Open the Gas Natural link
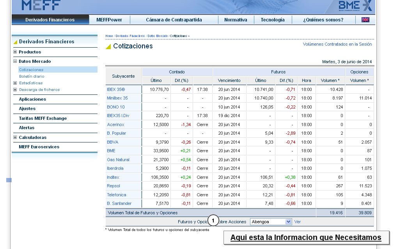Image resolution: width=408 pixels, height=249 pixels. coord(118,160)
